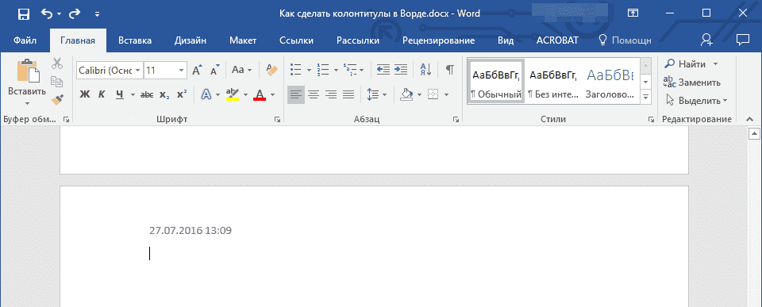Image resolution: width=762 pixels, height=307 pixels.
Task: Toggle underline Ч formatting
Action: click(120, 94)
